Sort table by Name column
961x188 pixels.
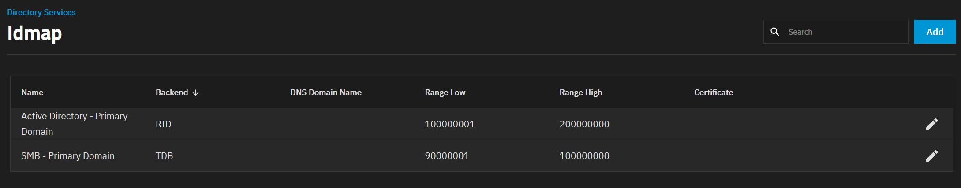[32, 92]
